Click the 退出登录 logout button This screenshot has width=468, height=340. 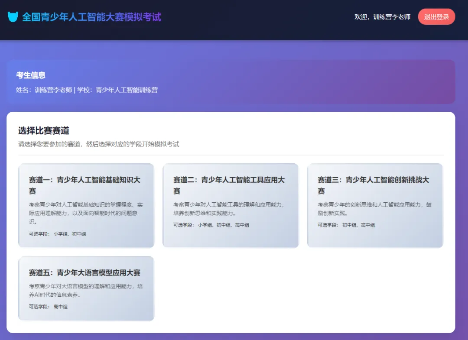pos(436,17)
